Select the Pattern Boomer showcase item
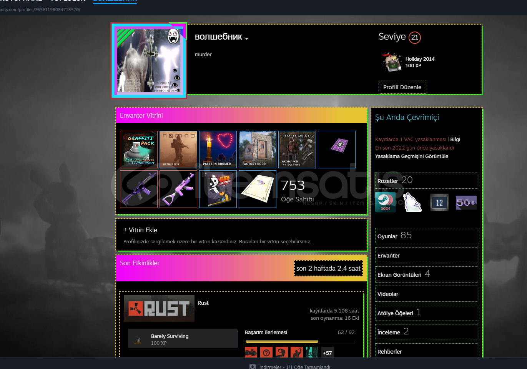The height and width of the screenshot is (369, 527). point(218,150)
